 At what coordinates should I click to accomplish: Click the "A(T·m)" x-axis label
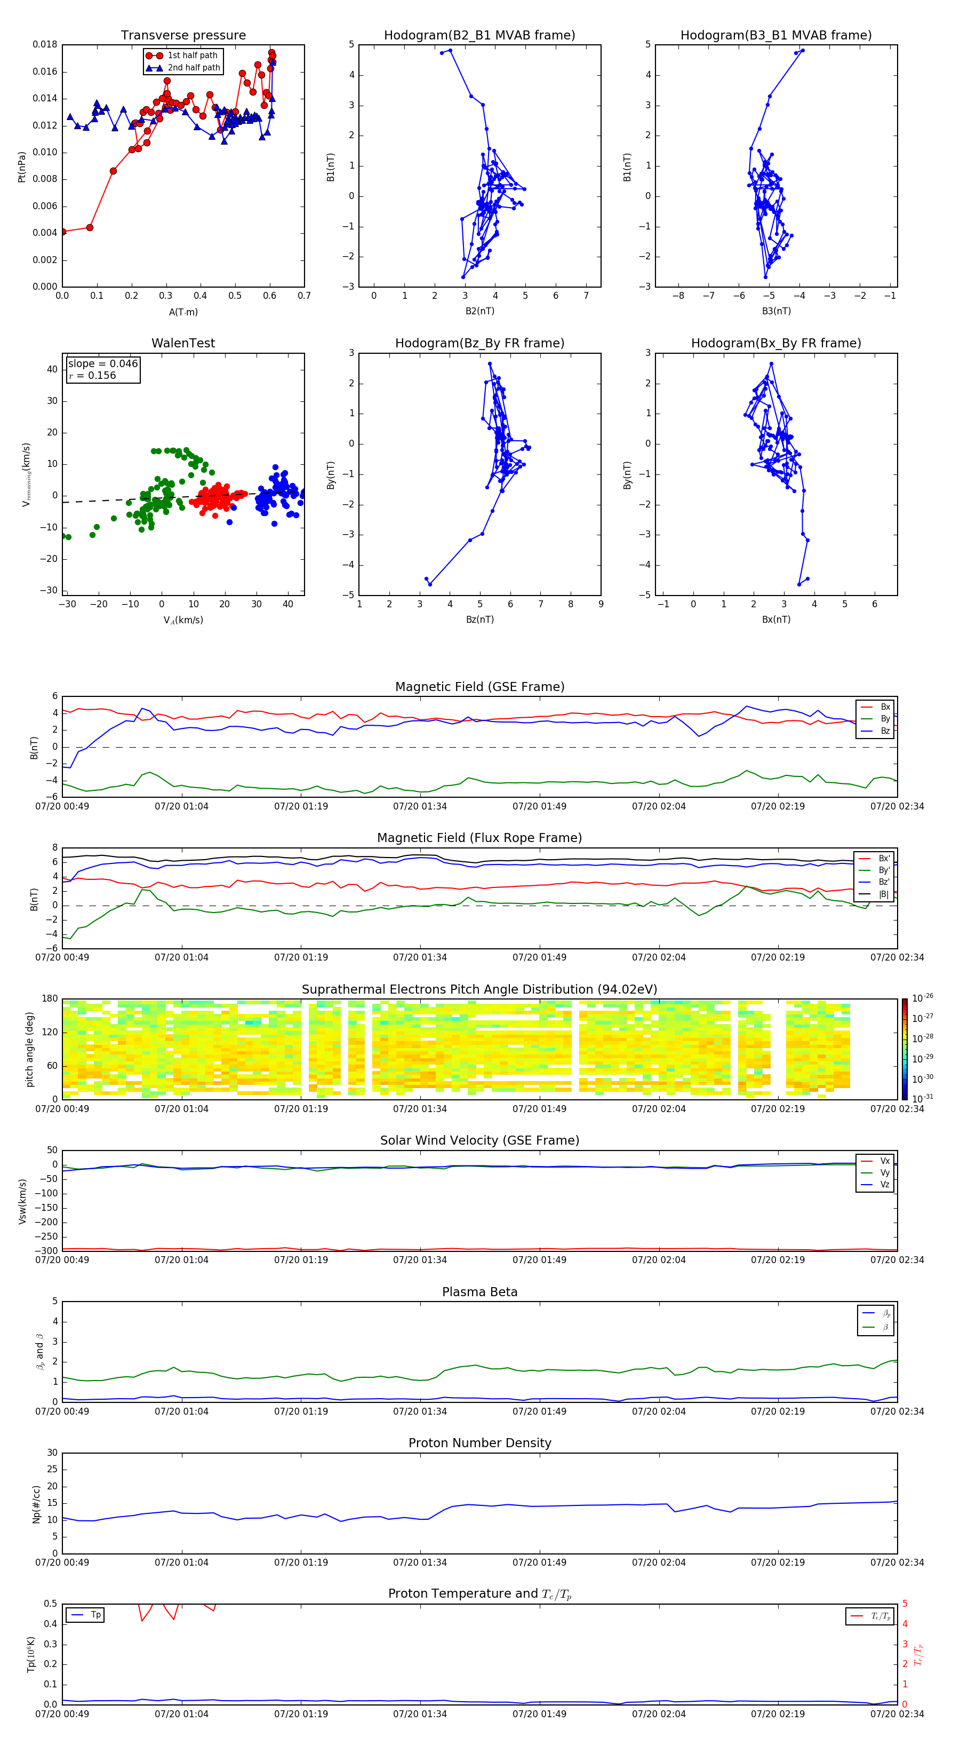(x=183, y=312)
